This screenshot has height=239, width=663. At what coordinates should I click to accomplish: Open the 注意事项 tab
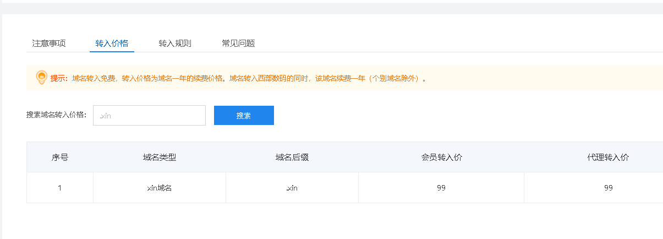[x=49, y=44]
